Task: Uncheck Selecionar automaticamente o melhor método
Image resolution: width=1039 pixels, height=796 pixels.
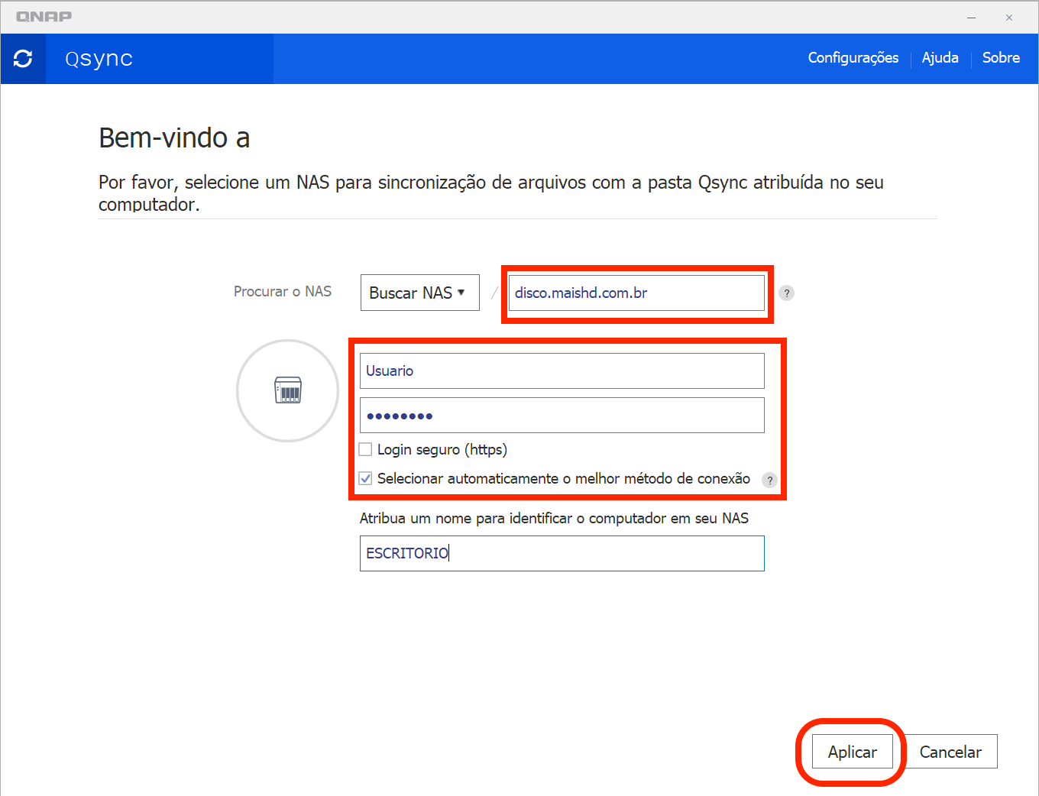Action: tap(366, 479)
